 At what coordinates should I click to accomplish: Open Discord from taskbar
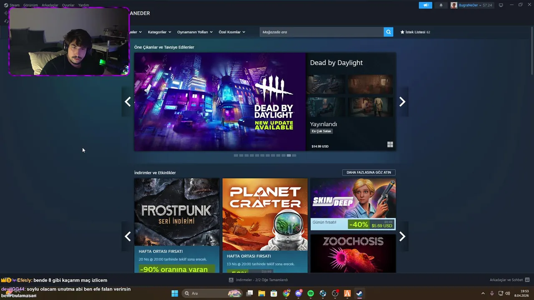click(298, 293)
